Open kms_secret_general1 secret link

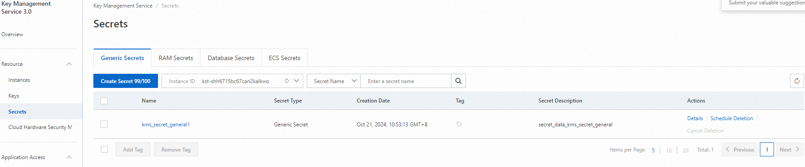tap(166, 125)
